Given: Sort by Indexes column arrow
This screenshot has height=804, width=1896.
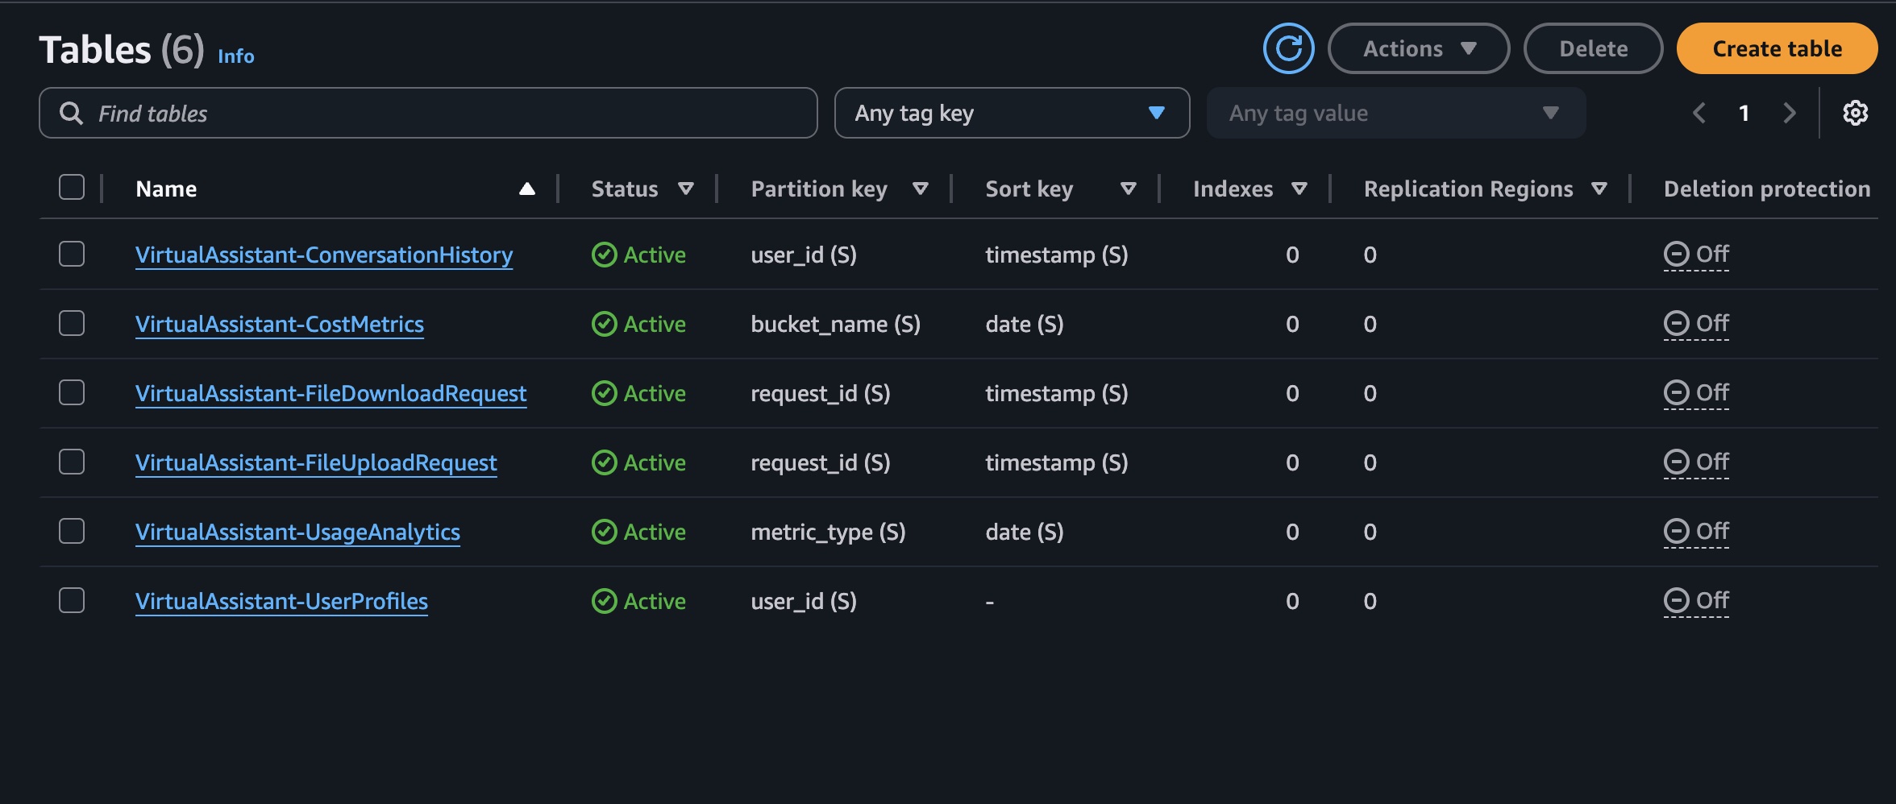Looking at the screenshot, I should 1299,189.
